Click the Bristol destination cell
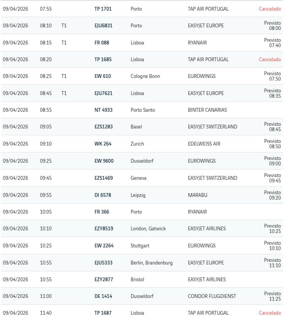The height and width of the screenshot is (320, 286). pos(137,280)
